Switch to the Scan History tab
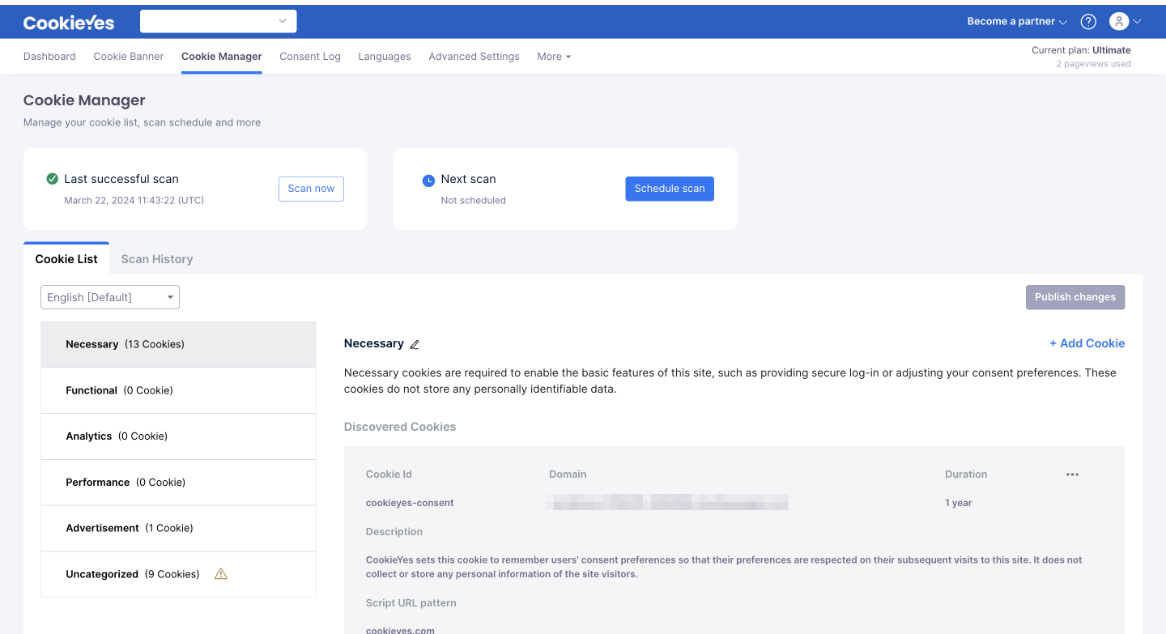This screenshot has width=1166, height=634. point(157,259)
